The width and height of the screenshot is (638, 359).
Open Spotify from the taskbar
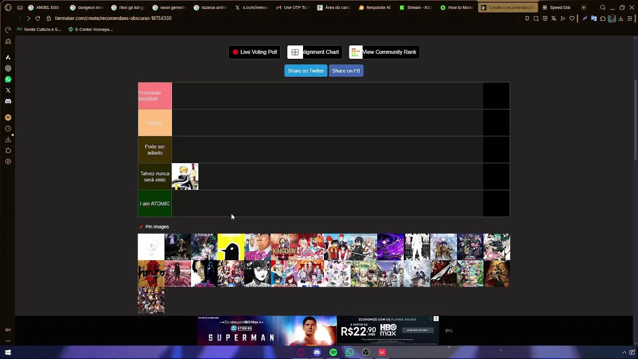(x=333, y=353)
